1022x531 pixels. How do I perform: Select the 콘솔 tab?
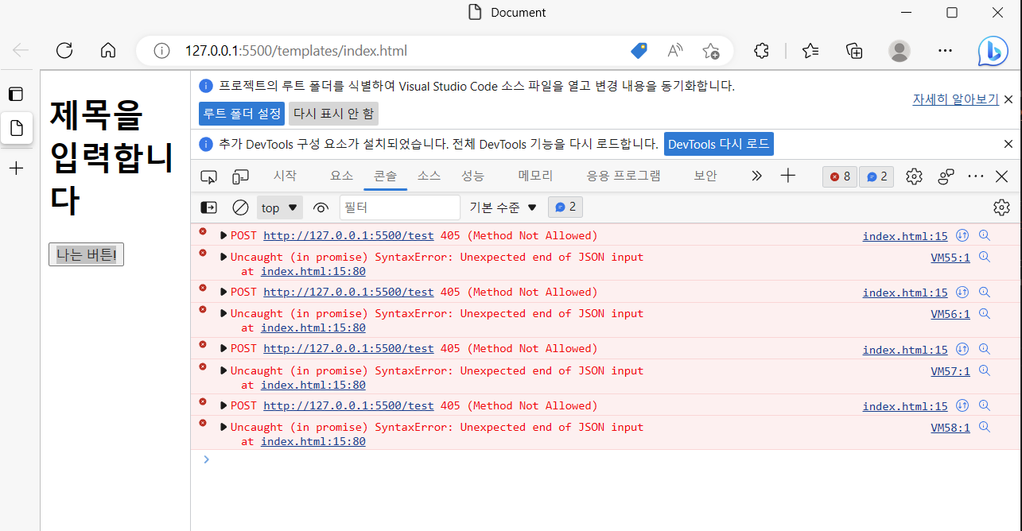[386, 176]
